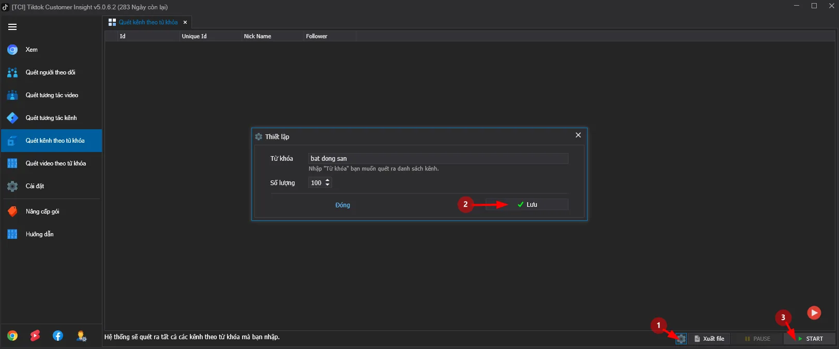Click the Nick Name column header
This screenshot has height=349, width=839.
pyautogui.click(x=273, y=36)
